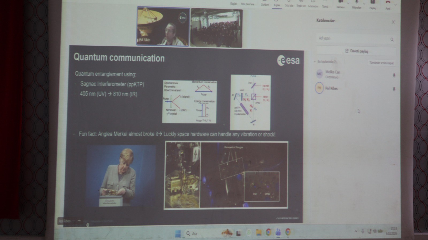Screen dimensions: 428x240
Task: Toggle Melike Can's microphone icon
Action: (394, 76)
